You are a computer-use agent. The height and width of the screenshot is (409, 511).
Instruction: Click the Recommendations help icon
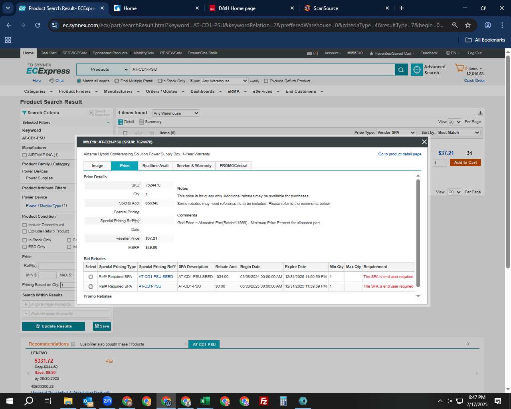73,344
